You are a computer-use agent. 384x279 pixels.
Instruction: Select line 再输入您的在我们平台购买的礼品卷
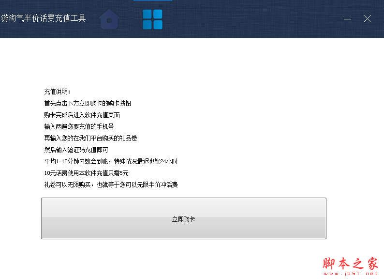(x=90, y=138)
